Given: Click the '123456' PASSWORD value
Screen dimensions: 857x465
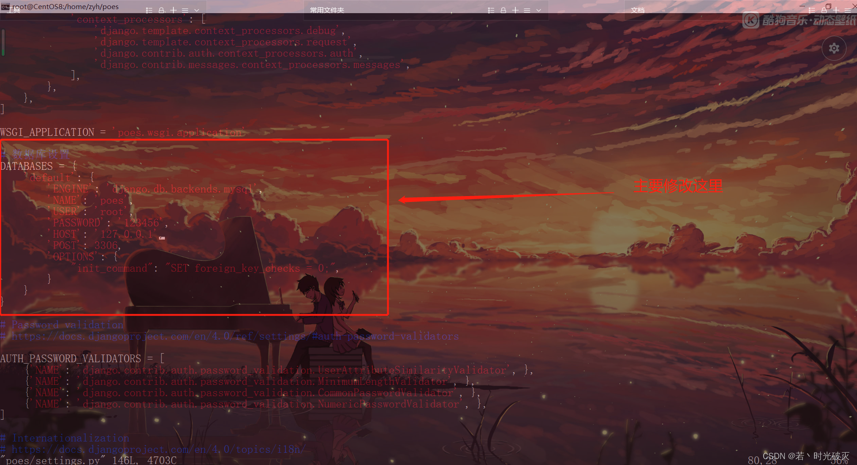Looking at the screenshot, I should (x=142, y=223).
